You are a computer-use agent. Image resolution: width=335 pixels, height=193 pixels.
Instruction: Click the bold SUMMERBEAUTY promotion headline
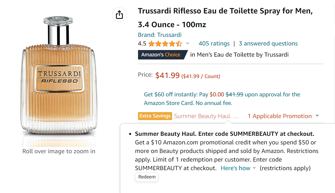tap(224, 134)
